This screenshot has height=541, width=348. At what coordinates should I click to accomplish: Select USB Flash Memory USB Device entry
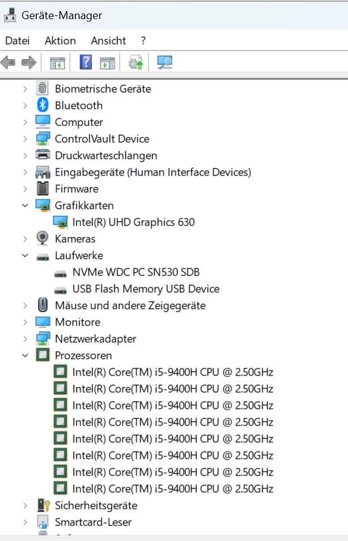point(146,289)
